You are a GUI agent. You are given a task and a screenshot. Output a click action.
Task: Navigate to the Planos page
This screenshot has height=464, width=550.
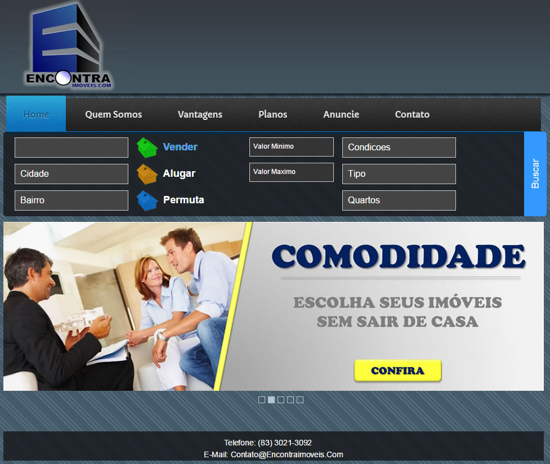pyautogui.click(x=272, y=114)
